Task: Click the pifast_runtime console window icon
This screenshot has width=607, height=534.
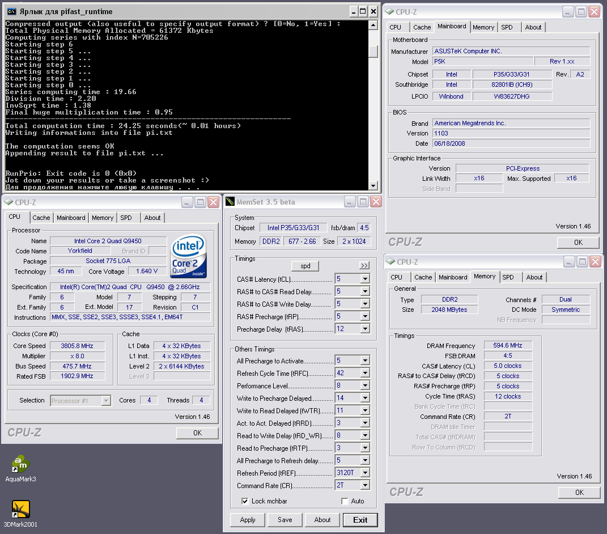Action: 12,11
